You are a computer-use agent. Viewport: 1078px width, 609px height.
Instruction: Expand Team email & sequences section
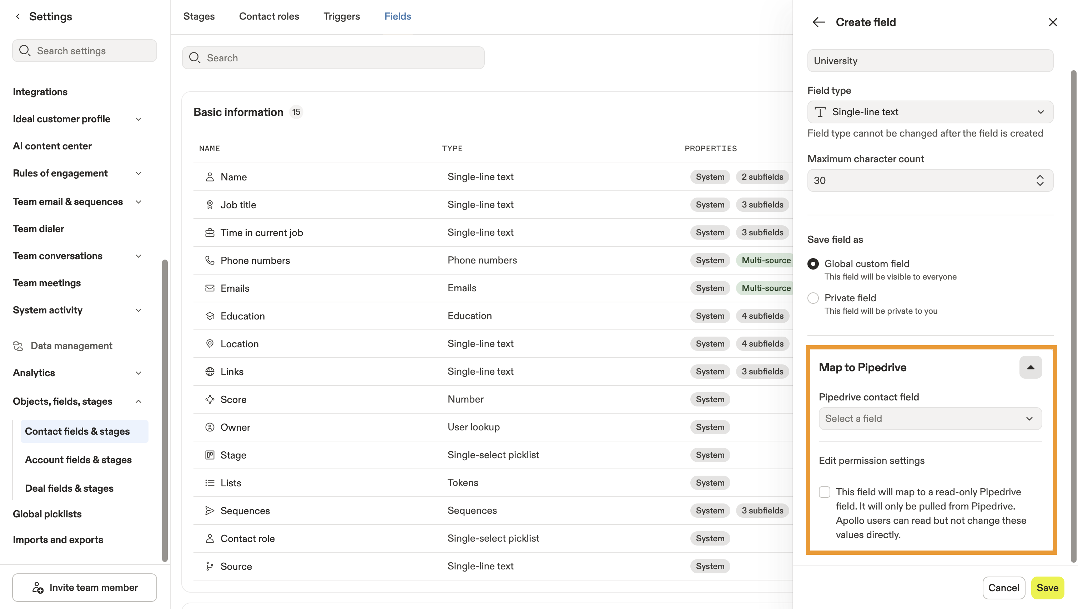pyautogui.click(x=138, y=202)
